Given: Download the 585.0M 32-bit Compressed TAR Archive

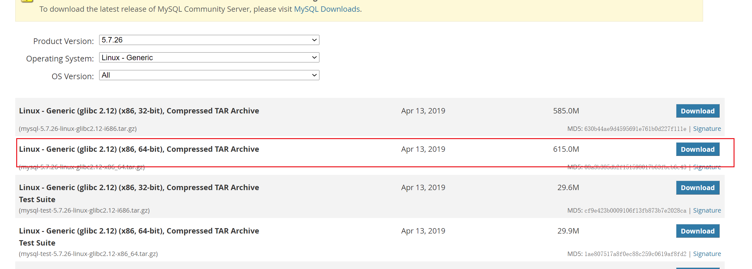Looking at the screenshot, I should coord(698,111).
